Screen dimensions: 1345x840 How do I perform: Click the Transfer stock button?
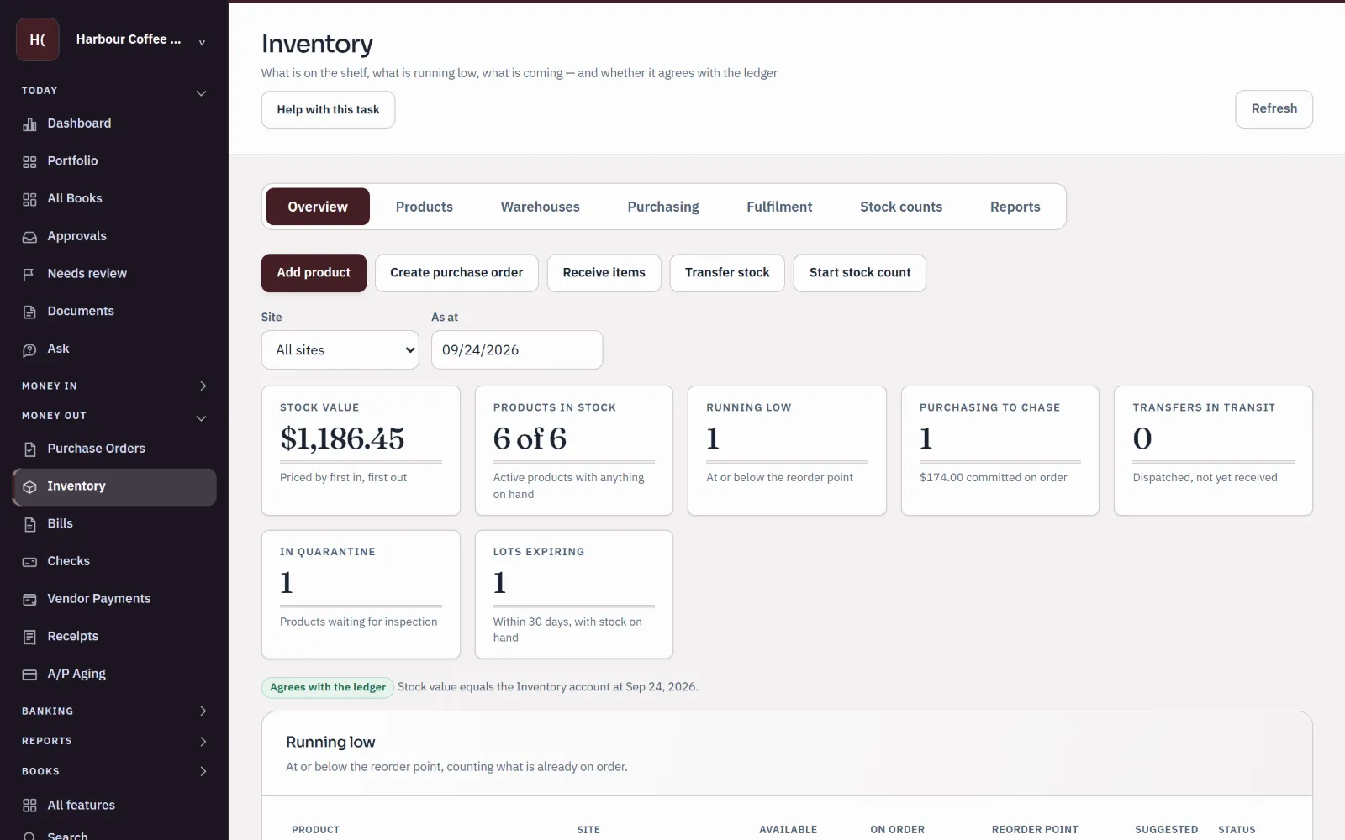coord(727,273)
